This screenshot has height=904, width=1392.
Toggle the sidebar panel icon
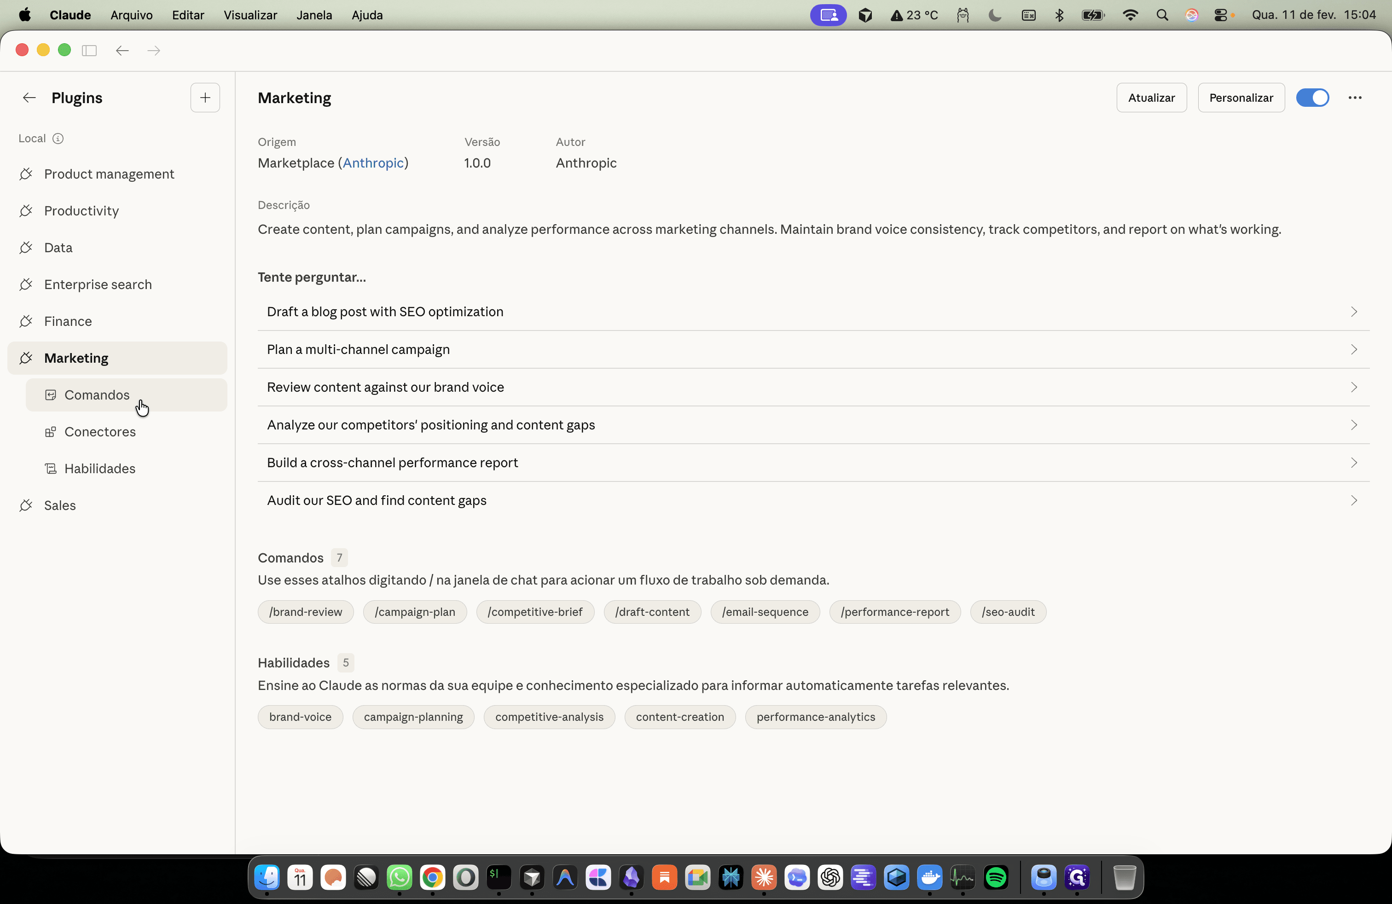point(89,50)
